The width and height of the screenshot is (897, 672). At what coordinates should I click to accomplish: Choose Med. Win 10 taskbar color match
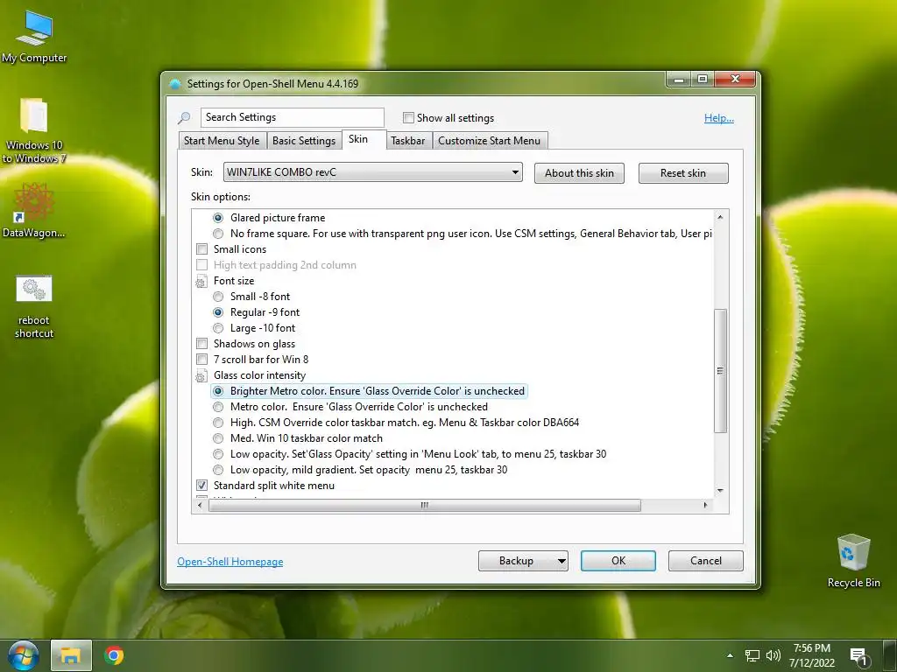218,438
